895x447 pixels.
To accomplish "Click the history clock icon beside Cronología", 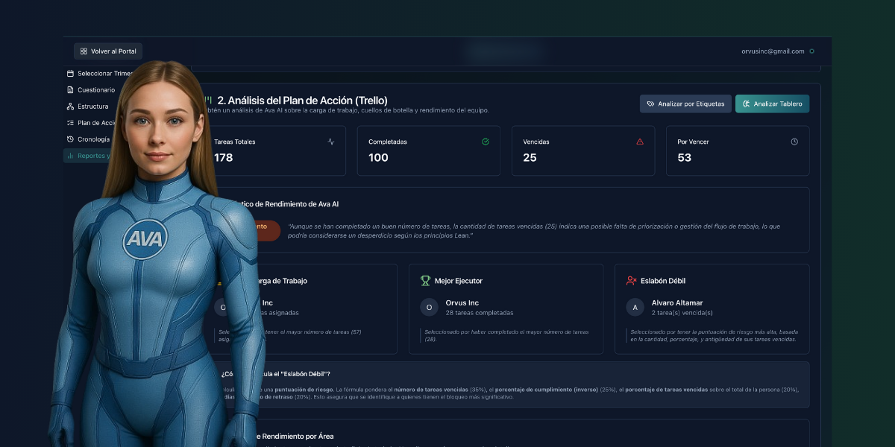I will pos(70,139).
